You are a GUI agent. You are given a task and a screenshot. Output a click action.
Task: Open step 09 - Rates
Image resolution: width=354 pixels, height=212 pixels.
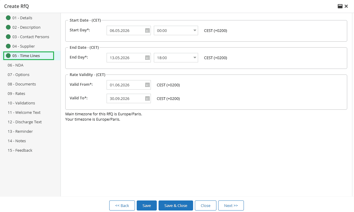16,94
